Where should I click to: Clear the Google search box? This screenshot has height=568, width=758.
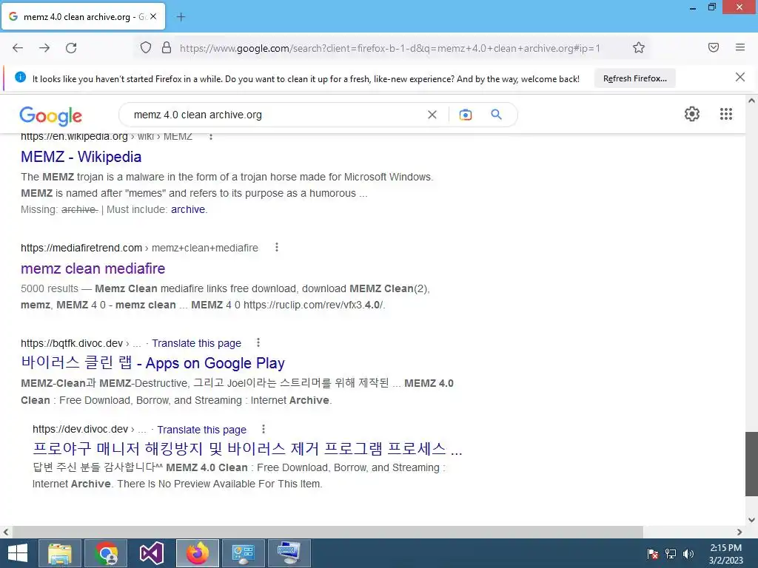coord(432,115)
